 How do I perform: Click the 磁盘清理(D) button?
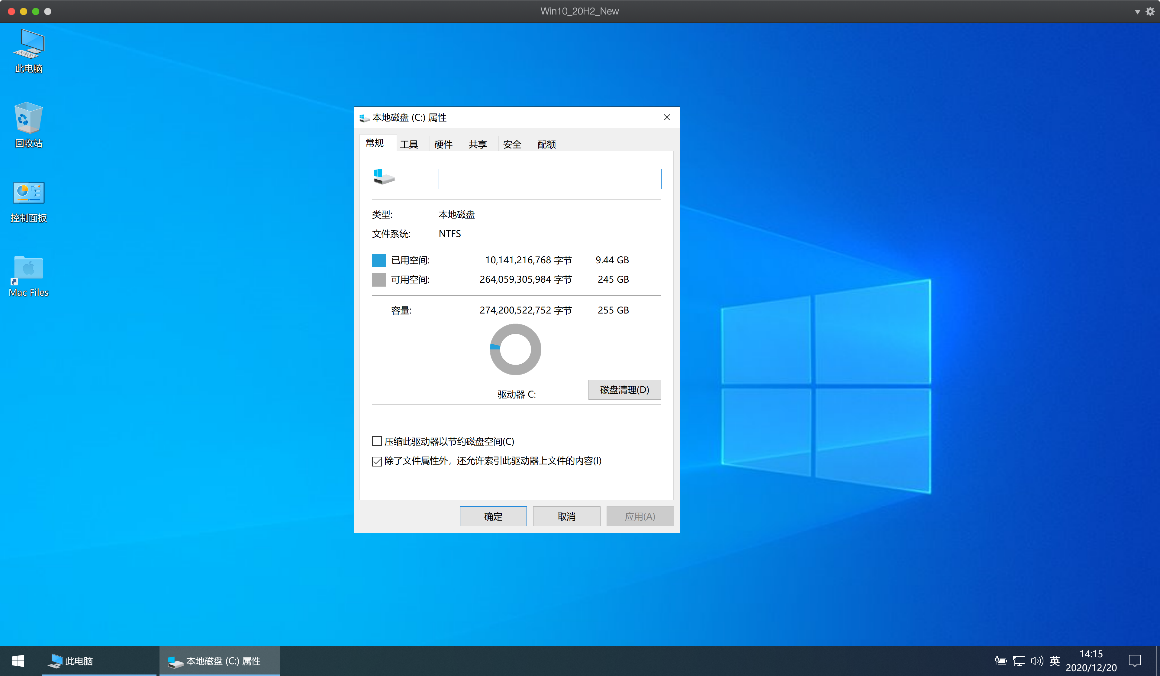click(x=625, y=390)
